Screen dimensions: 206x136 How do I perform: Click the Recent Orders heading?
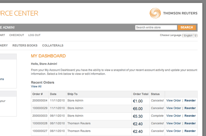pyautogui.click(x=42, y=83)
